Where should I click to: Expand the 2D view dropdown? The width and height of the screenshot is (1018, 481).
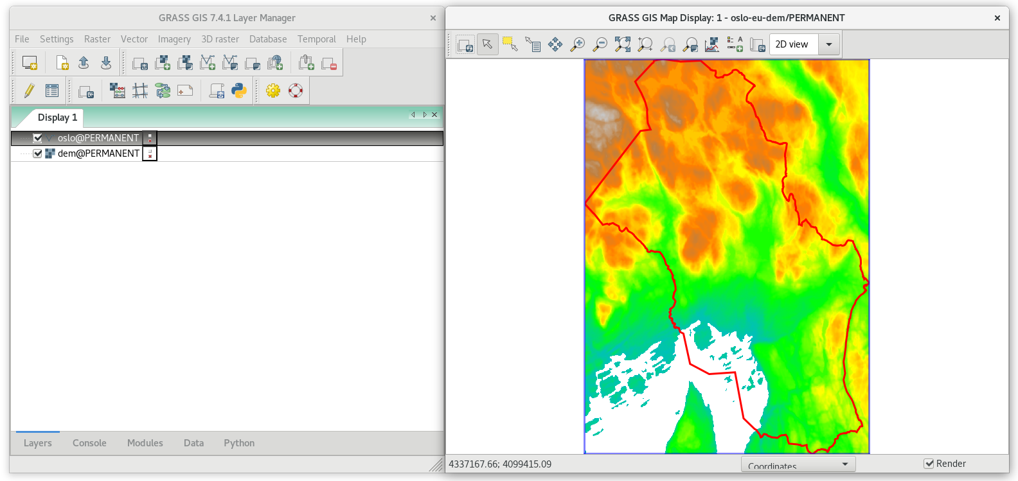[829, 44]
